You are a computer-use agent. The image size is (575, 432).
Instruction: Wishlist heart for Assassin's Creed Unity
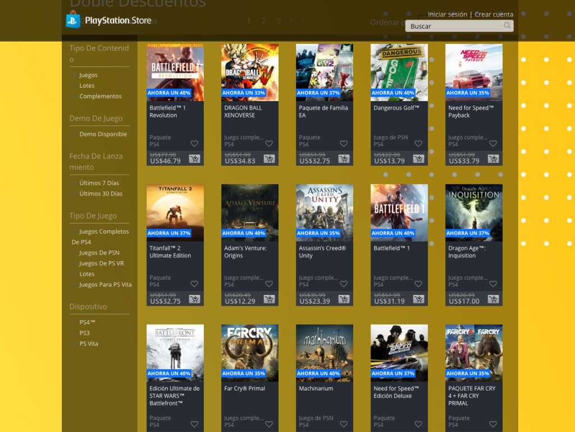pyautogui.click(x=344, y=284)
